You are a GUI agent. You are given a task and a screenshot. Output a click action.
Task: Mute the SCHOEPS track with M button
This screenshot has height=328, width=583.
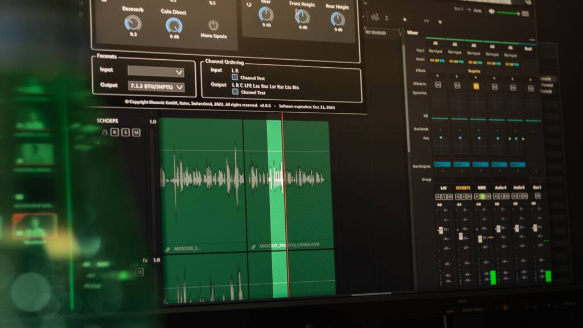pyautogui.click(x=136, y=132)
